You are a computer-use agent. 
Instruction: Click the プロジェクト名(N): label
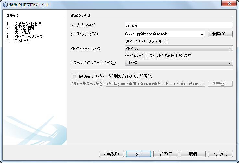point(83,25)
